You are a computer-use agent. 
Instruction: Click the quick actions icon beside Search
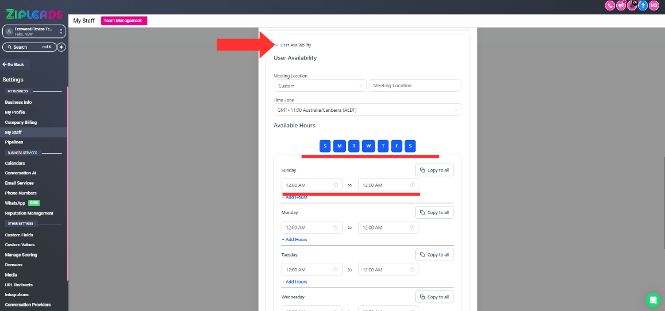(x=61, y=47)
